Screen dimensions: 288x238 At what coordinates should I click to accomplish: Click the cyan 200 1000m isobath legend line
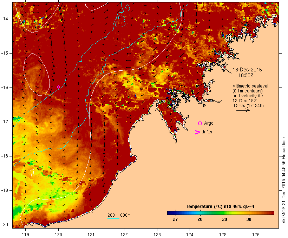tap(113, 218)
